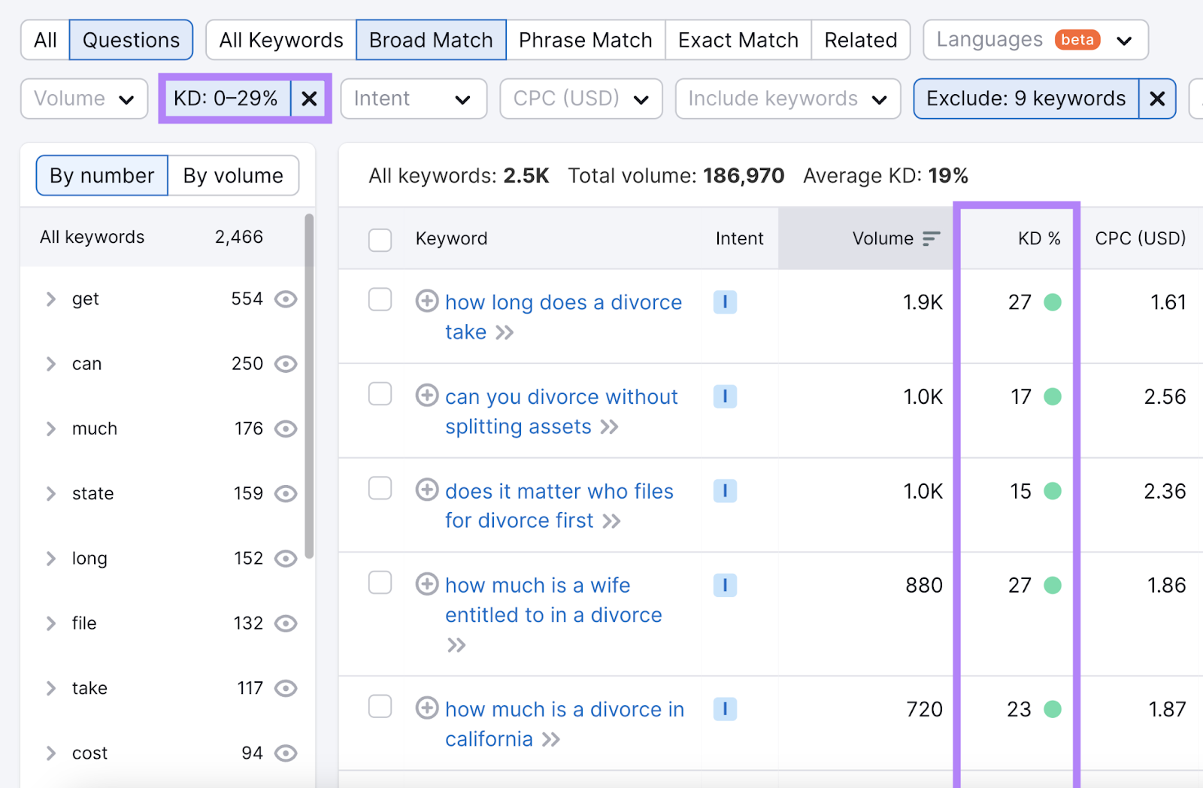This screenshot has width=1203, height=788.
Task: Click intent badge for 'can you divorce without splitting assets'
Action: (725, 396)
